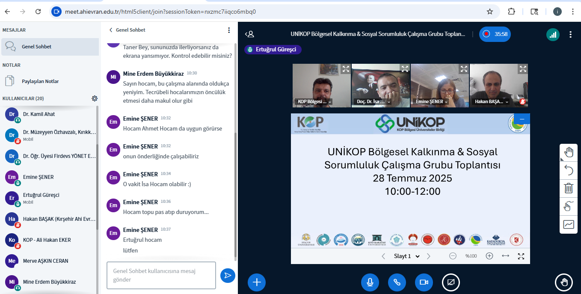Undo the last whiteboard annotation
This screenshot has width=581, height=294.
[569, 170]
